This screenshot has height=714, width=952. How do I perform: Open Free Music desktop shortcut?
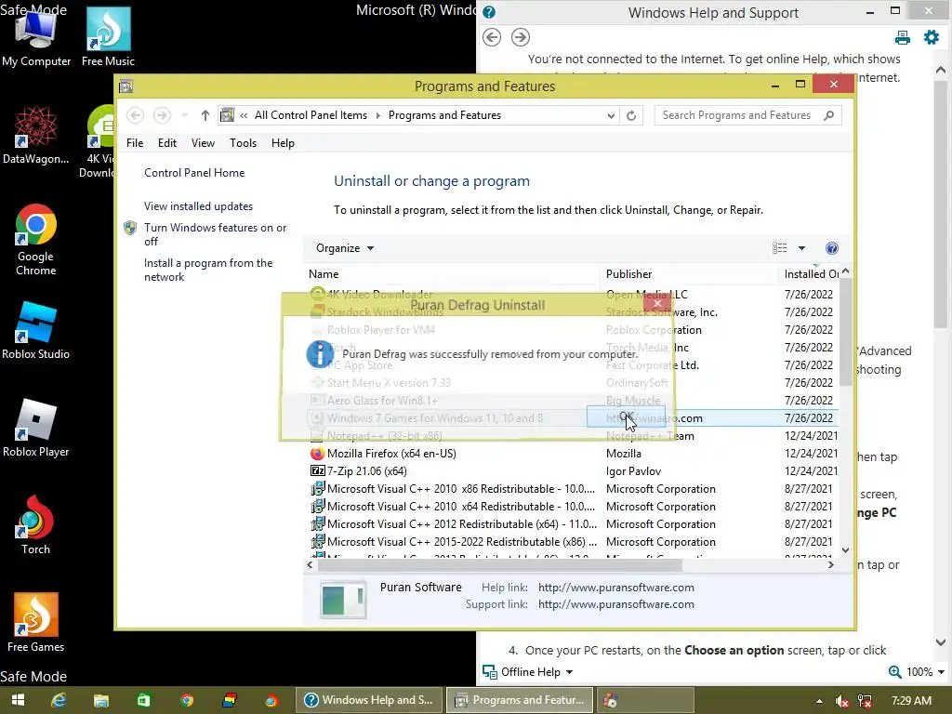[x=108, y=37]
